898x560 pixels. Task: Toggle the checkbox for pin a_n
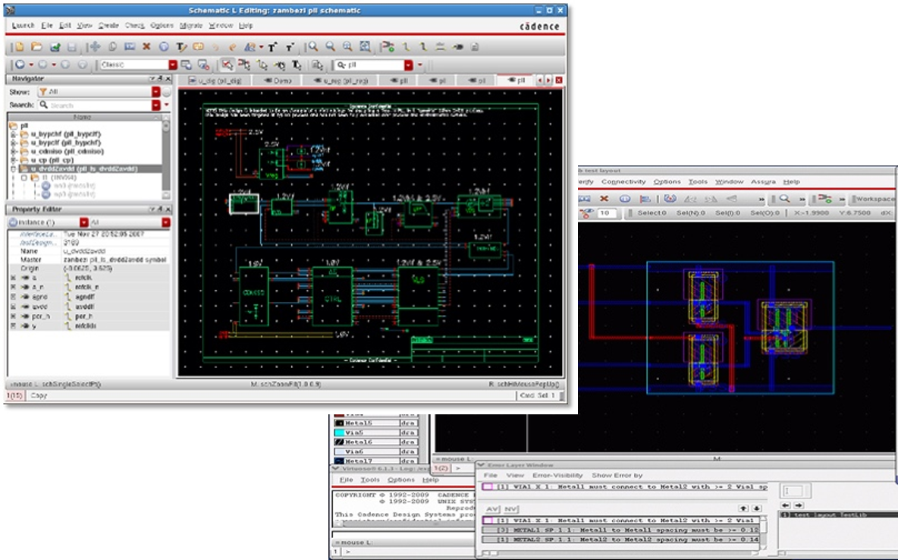coord(13,287)
